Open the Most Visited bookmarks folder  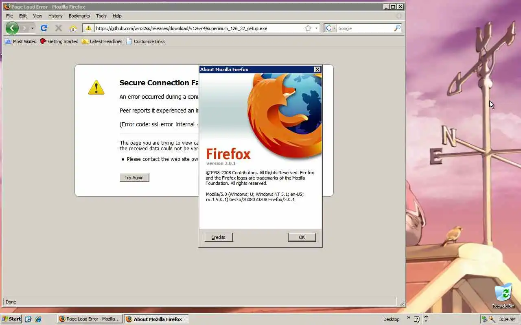20,41
